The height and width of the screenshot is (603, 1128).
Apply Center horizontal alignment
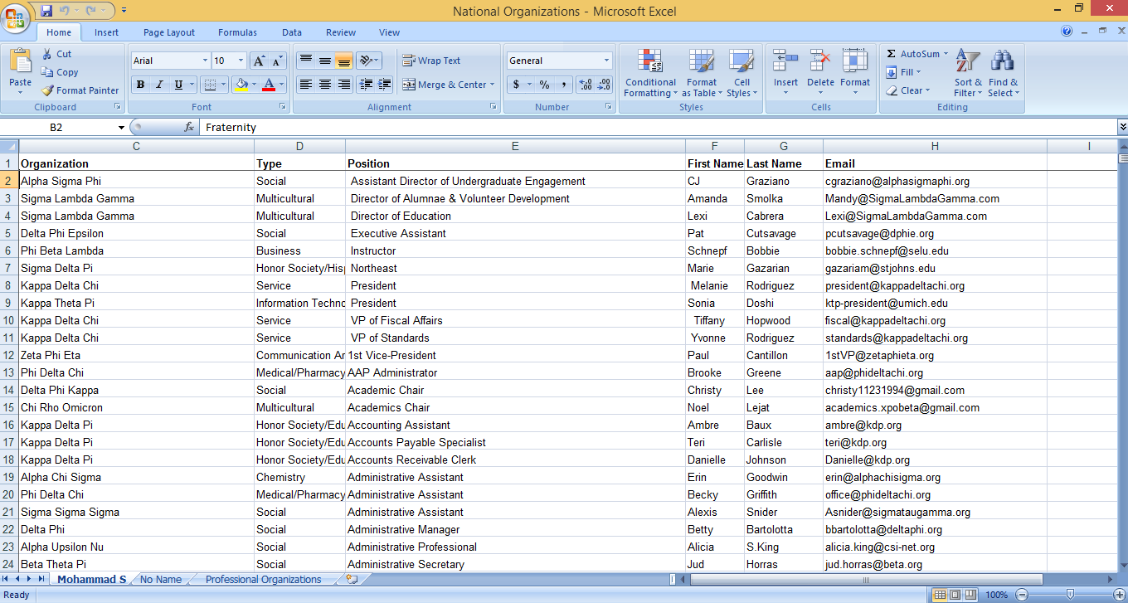point(324,85)
